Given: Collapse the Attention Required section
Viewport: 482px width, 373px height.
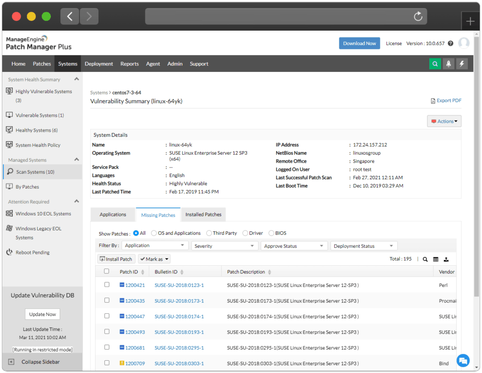Looking at the screenshot, I should [77, 201].
